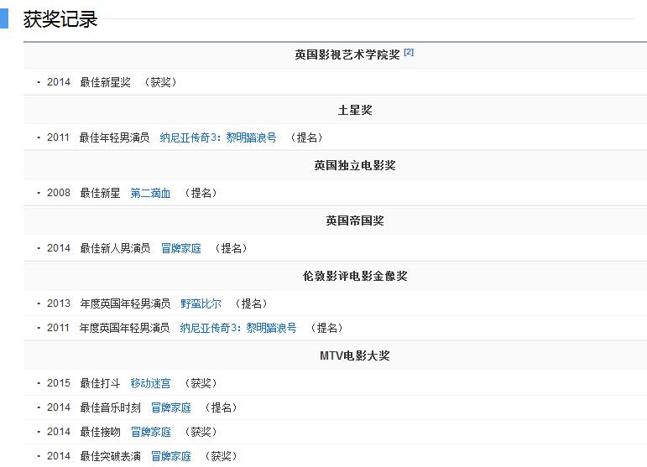Select the MTV电影大奖 header text

355,355
